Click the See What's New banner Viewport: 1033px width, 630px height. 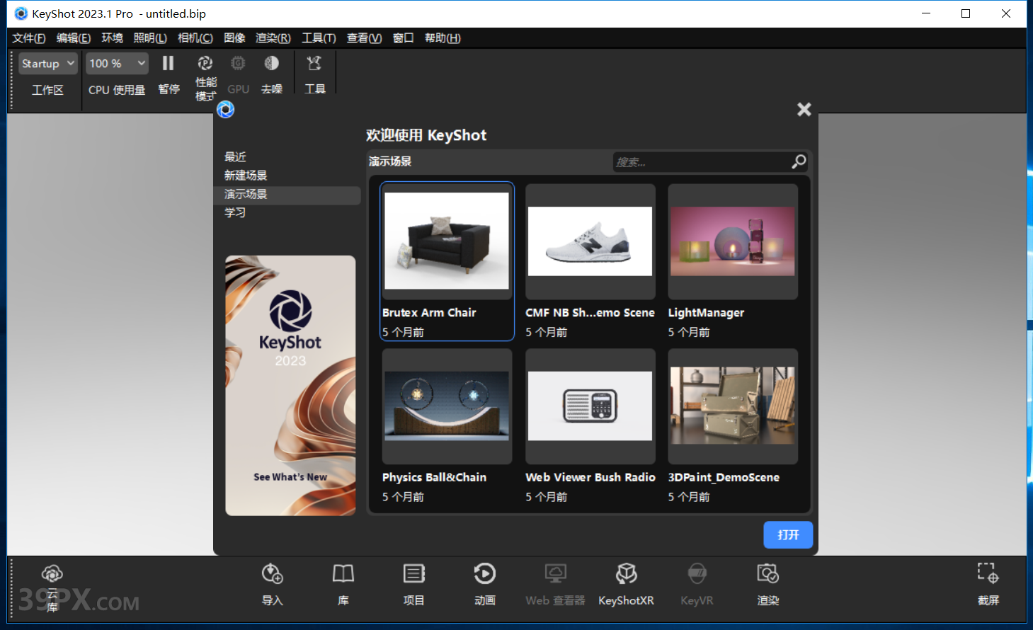[290, 386]
